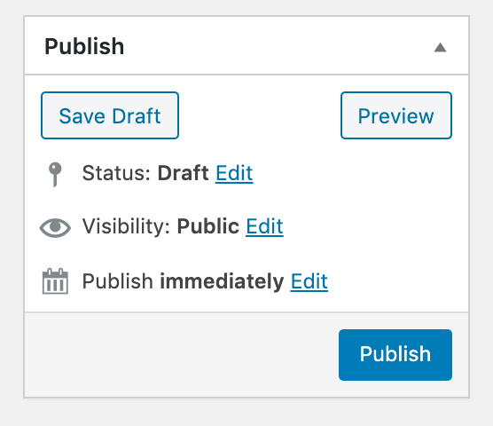Click the empty space between Save Draft and Preview

click(x=260, y=115)
